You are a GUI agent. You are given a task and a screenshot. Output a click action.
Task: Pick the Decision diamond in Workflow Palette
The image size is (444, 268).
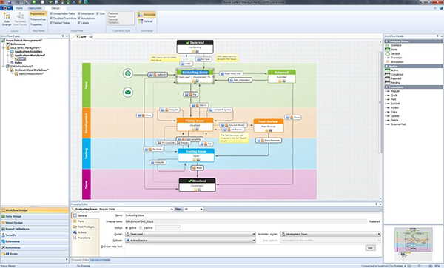click(387, 53)
